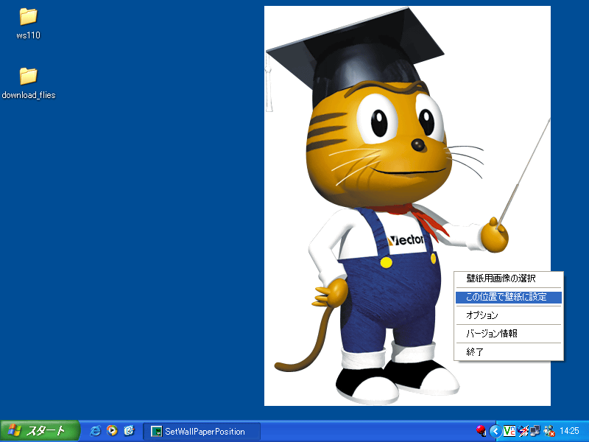Open the スタート button
The image size is (589, 442).
tap(40, 431)
